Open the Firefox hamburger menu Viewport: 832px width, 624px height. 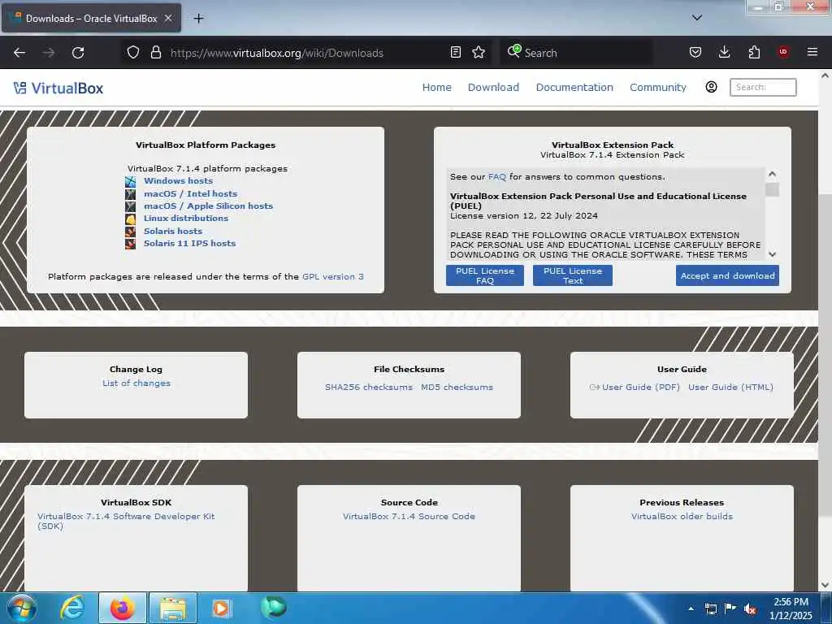click(x=812, y=52)
